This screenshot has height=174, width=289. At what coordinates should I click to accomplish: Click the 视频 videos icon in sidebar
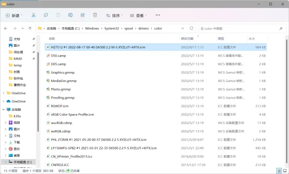pyautogui.click(x=11, y=123)
